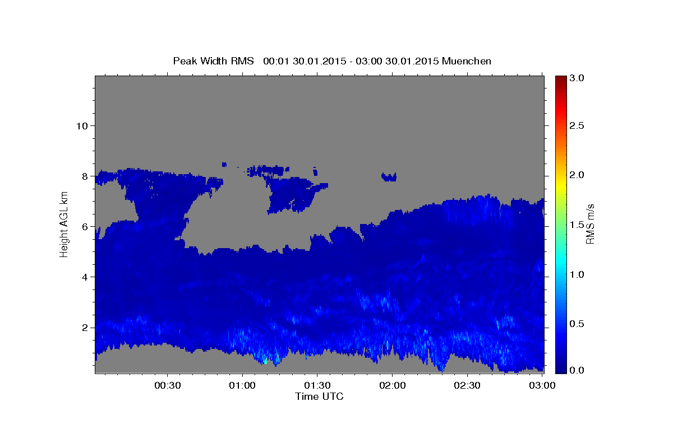Click the colorbar value 2.5

point(577,125)
